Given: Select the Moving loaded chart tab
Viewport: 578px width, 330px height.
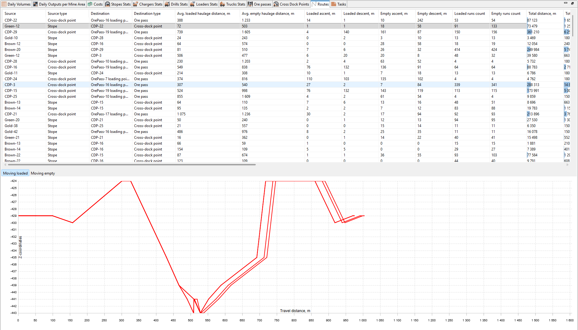Looking at the screenshot, I should click(x=15, y=173).
